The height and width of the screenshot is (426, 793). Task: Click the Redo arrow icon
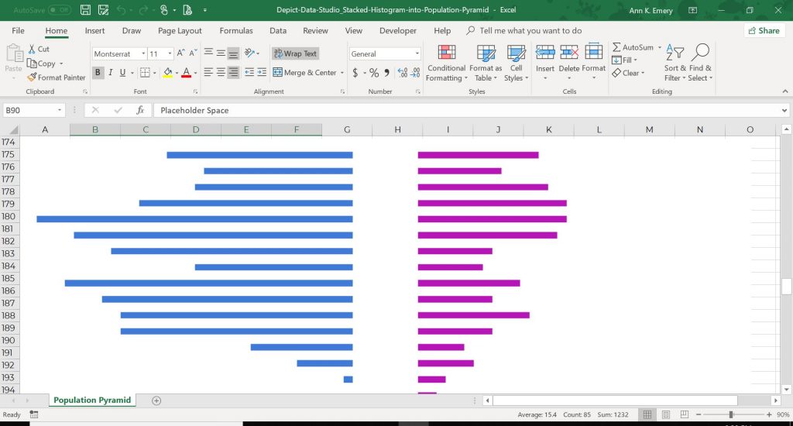tap(143, 9)
